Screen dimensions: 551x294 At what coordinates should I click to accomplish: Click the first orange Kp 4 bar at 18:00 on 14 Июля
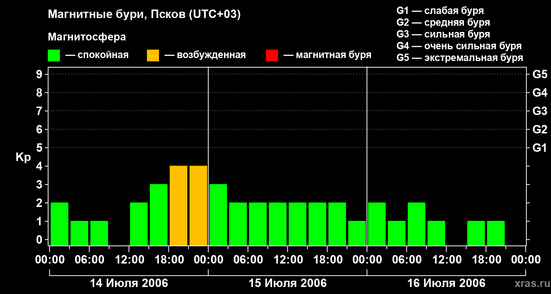coord(179,205)
